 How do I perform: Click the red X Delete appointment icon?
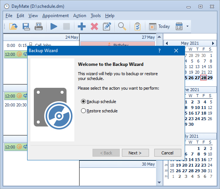[x=94, y=26]
